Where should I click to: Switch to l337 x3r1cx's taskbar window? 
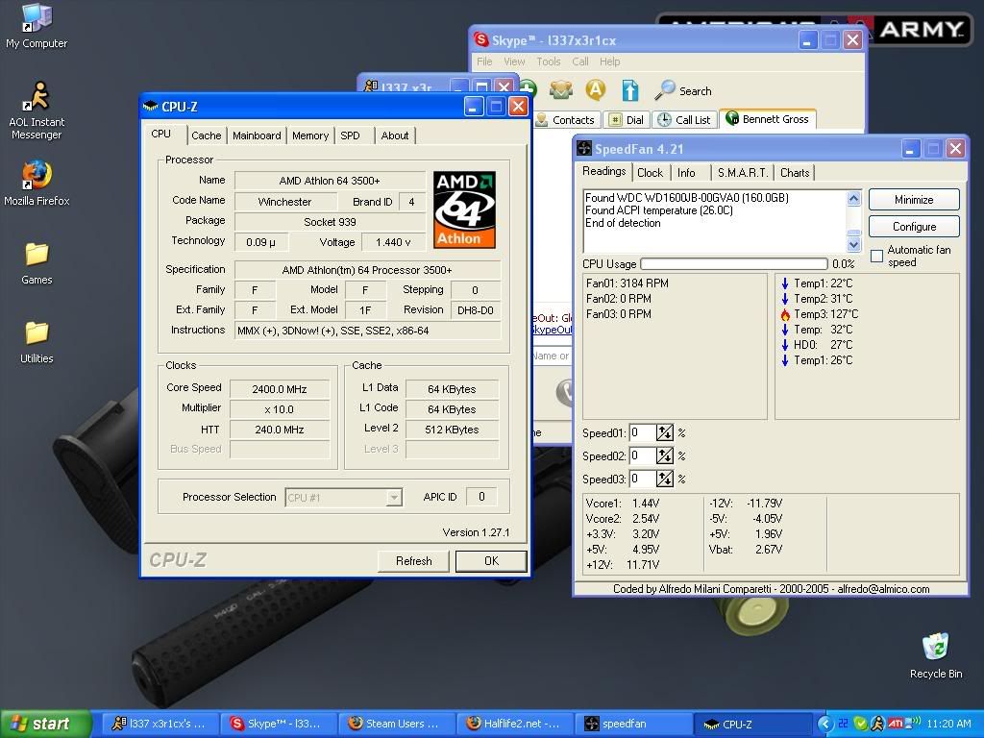[x=160, y=724]
